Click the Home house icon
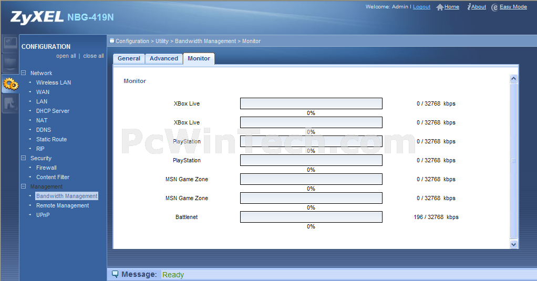The width and height of the screenshot is (537, 281). pos(440,7)
